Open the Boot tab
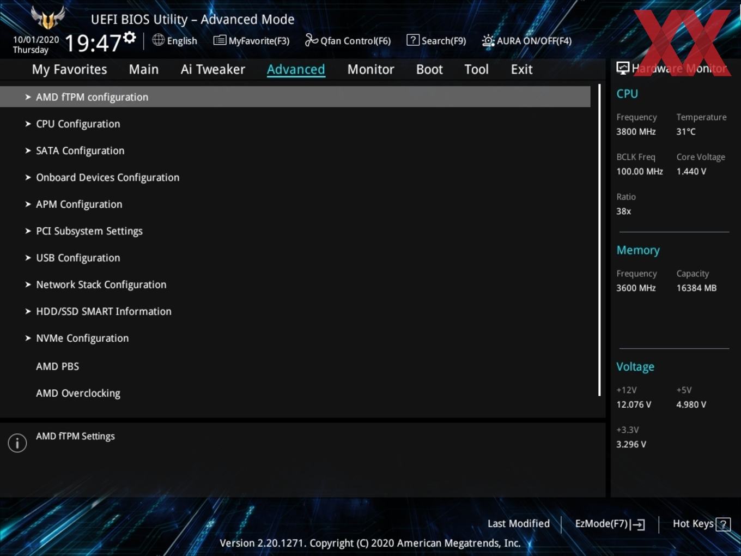Screen dimensions: 741x556 point(429,69)
